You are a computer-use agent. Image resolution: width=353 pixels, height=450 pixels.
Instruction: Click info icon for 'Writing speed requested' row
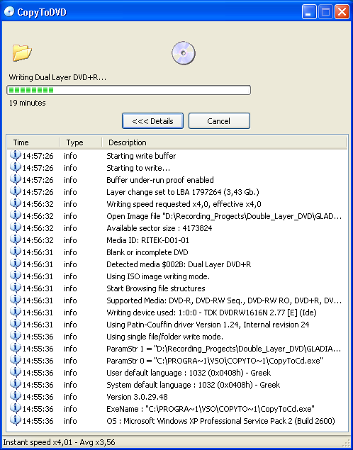point(15,204)
